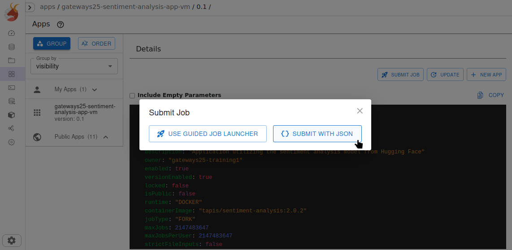Viewport: 512px width, 250px height.
Task: Open the Systems database icon in sidebar
Action: coord(12,47)
